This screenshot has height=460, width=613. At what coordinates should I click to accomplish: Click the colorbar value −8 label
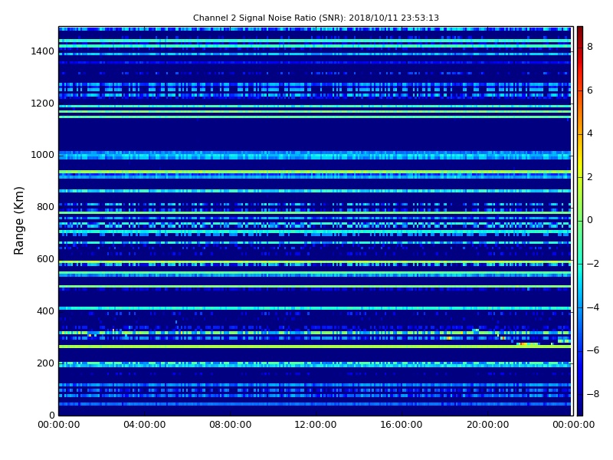coord(592,394)
